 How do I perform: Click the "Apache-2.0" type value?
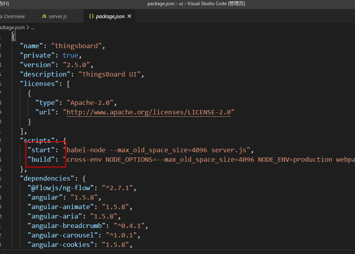[x=90, y=103]
